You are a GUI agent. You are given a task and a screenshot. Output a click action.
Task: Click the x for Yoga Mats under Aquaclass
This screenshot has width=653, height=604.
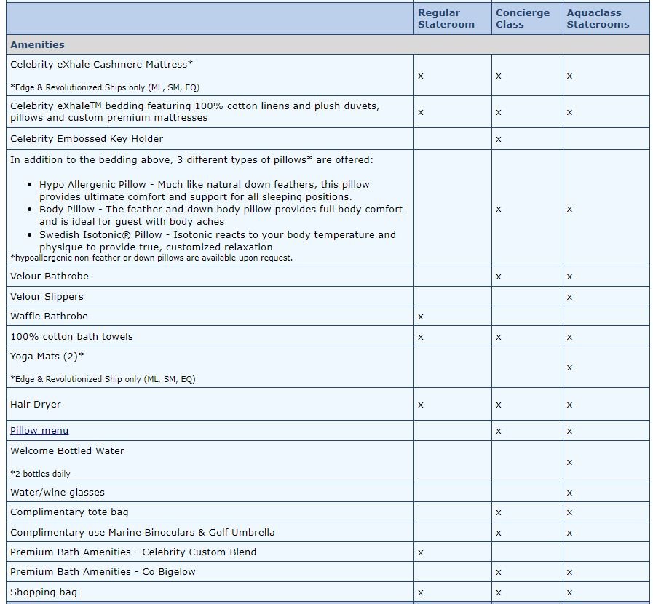tap(569, 368)
